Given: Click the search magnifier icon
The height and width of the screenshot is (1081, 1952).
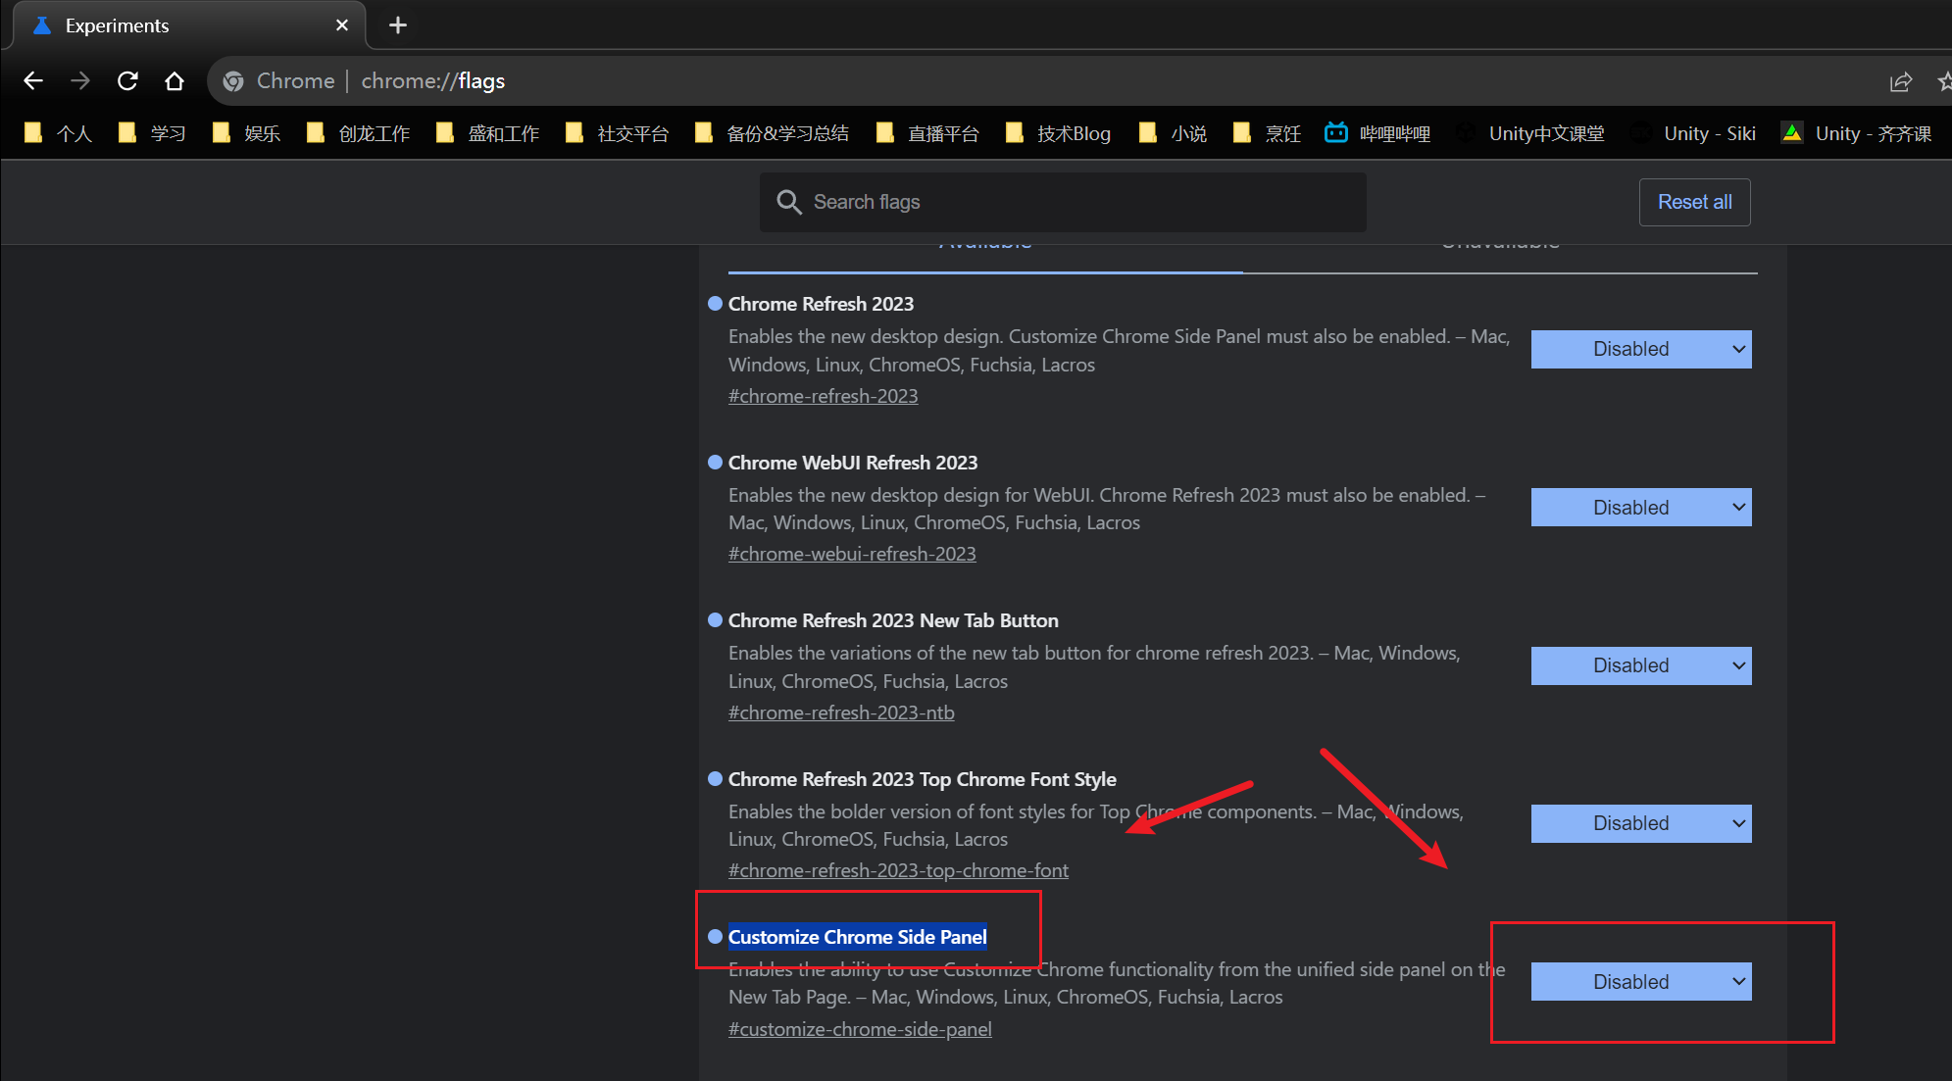Looking at the screenshot, I should click(789, 202).
